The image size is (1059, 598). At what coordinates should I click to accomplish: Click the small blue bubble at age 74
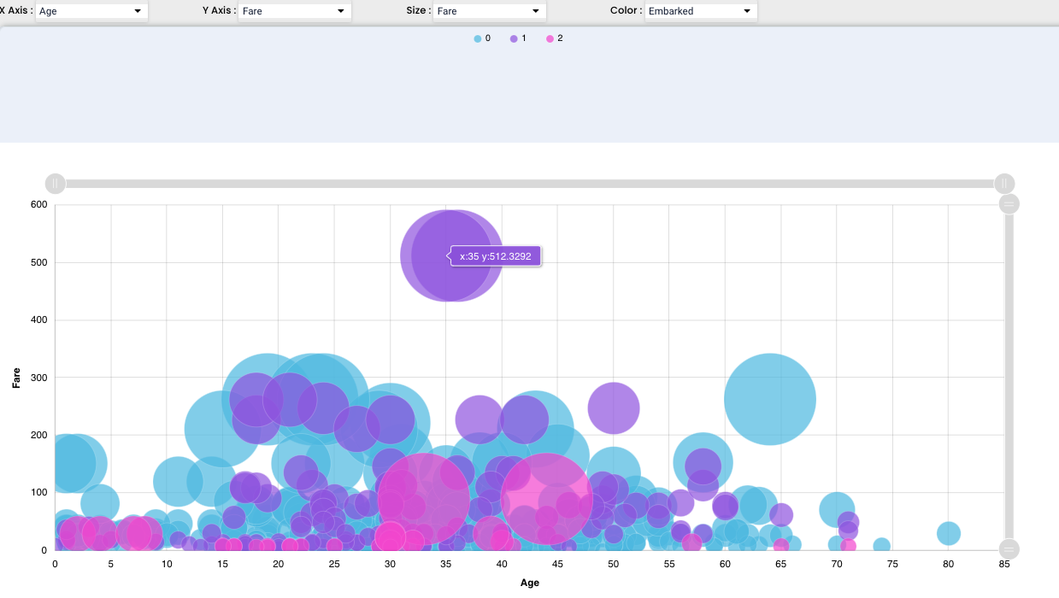tap(881, 546)
